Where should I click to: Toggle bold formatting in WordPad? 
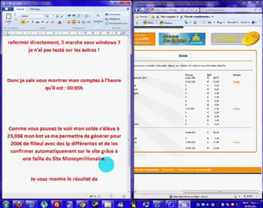click(x=23, y=22)
